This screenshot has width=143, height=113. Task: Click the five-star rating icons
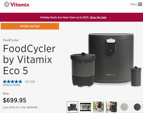13,81
